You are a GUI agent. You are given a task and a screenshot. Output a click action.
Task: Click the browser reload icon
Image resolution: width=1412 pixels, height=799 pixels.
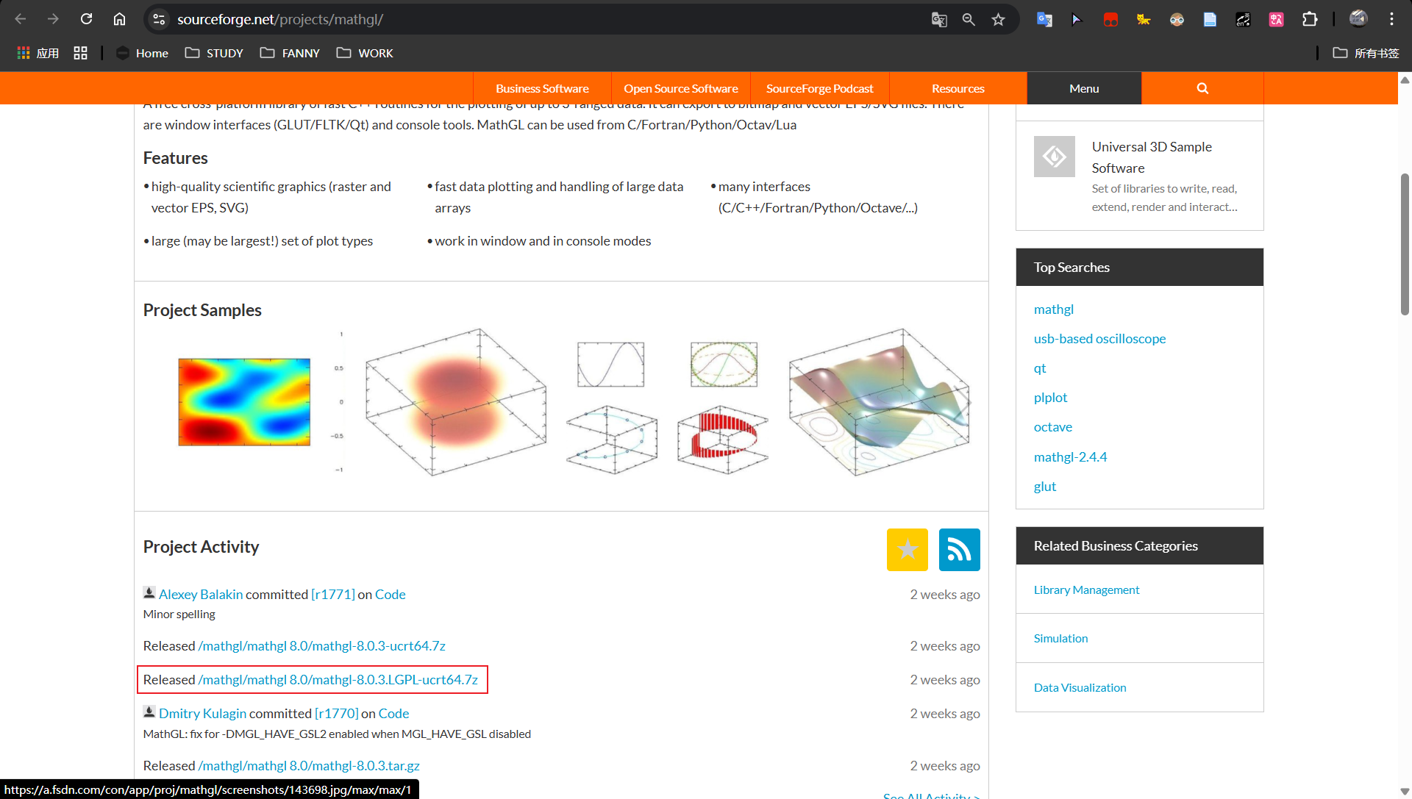tap(86, 19)
